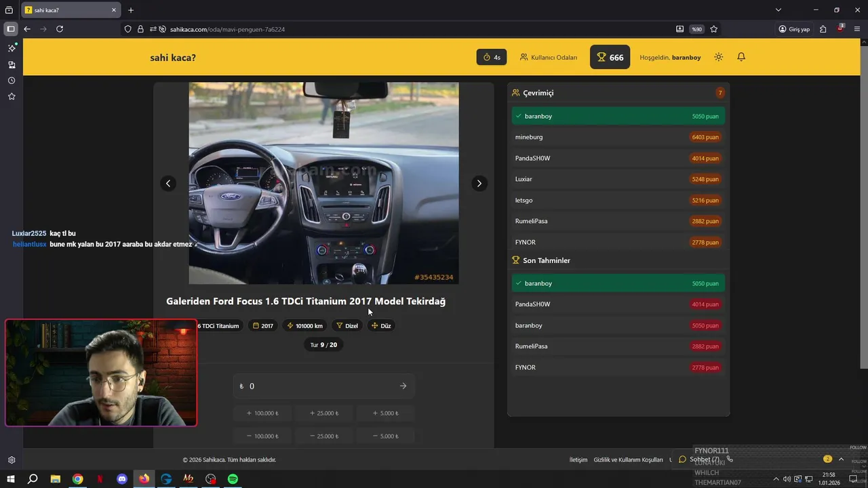Image resolution: width=868 pixels, height=488 pixels.
Task: Open the browser extensions menu
Action: click(x=823, y=29)
